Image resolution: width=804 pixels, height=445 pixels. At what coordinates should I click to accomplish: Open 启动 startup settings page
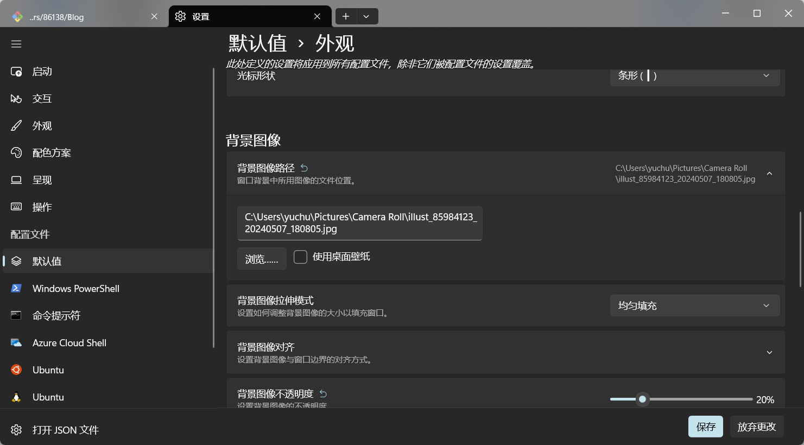pyautogui.click(x=109, y=72)
